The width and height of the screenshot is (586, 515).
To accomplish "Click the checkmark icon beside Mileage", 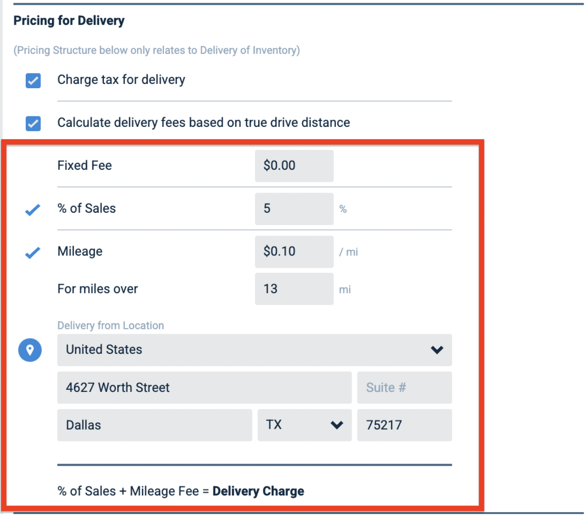I will [32, 252].
